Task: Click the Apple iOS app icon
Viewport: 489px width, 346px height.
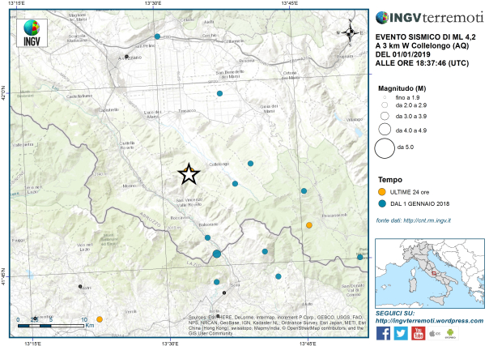Action: pyautogui.click(x=435, y=334)
